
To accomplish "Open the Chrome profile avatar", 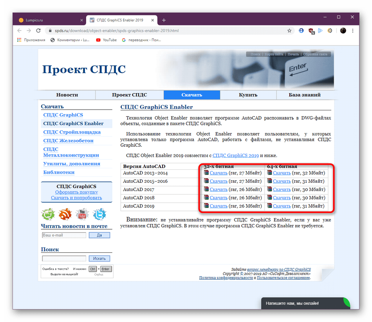I will (x=343, y=31).
